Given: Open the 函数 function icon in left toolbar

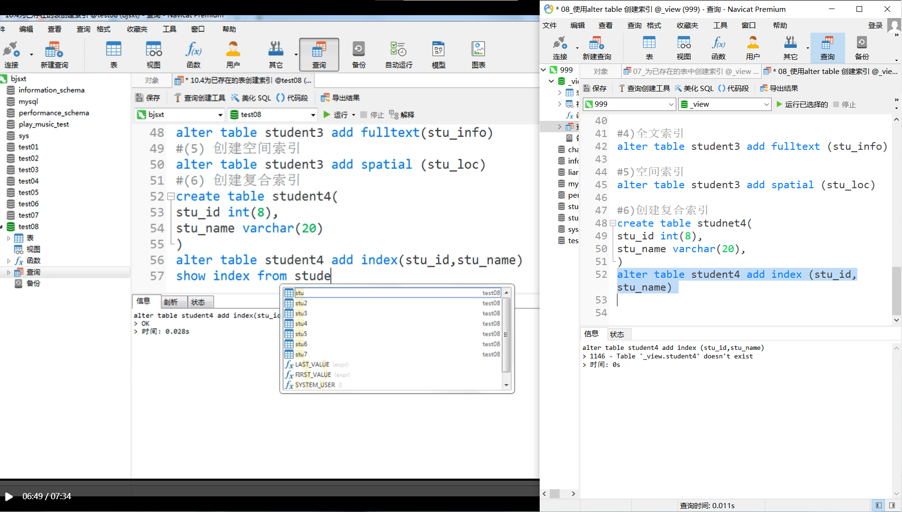Looking at the screenshot, I should tap(193, 55).
